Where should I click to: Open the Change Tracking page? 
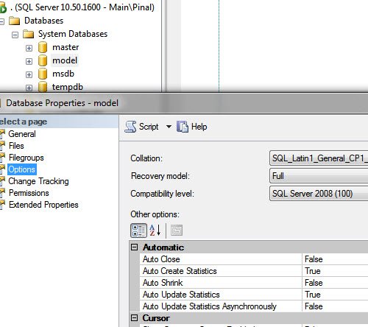(38, 181)
